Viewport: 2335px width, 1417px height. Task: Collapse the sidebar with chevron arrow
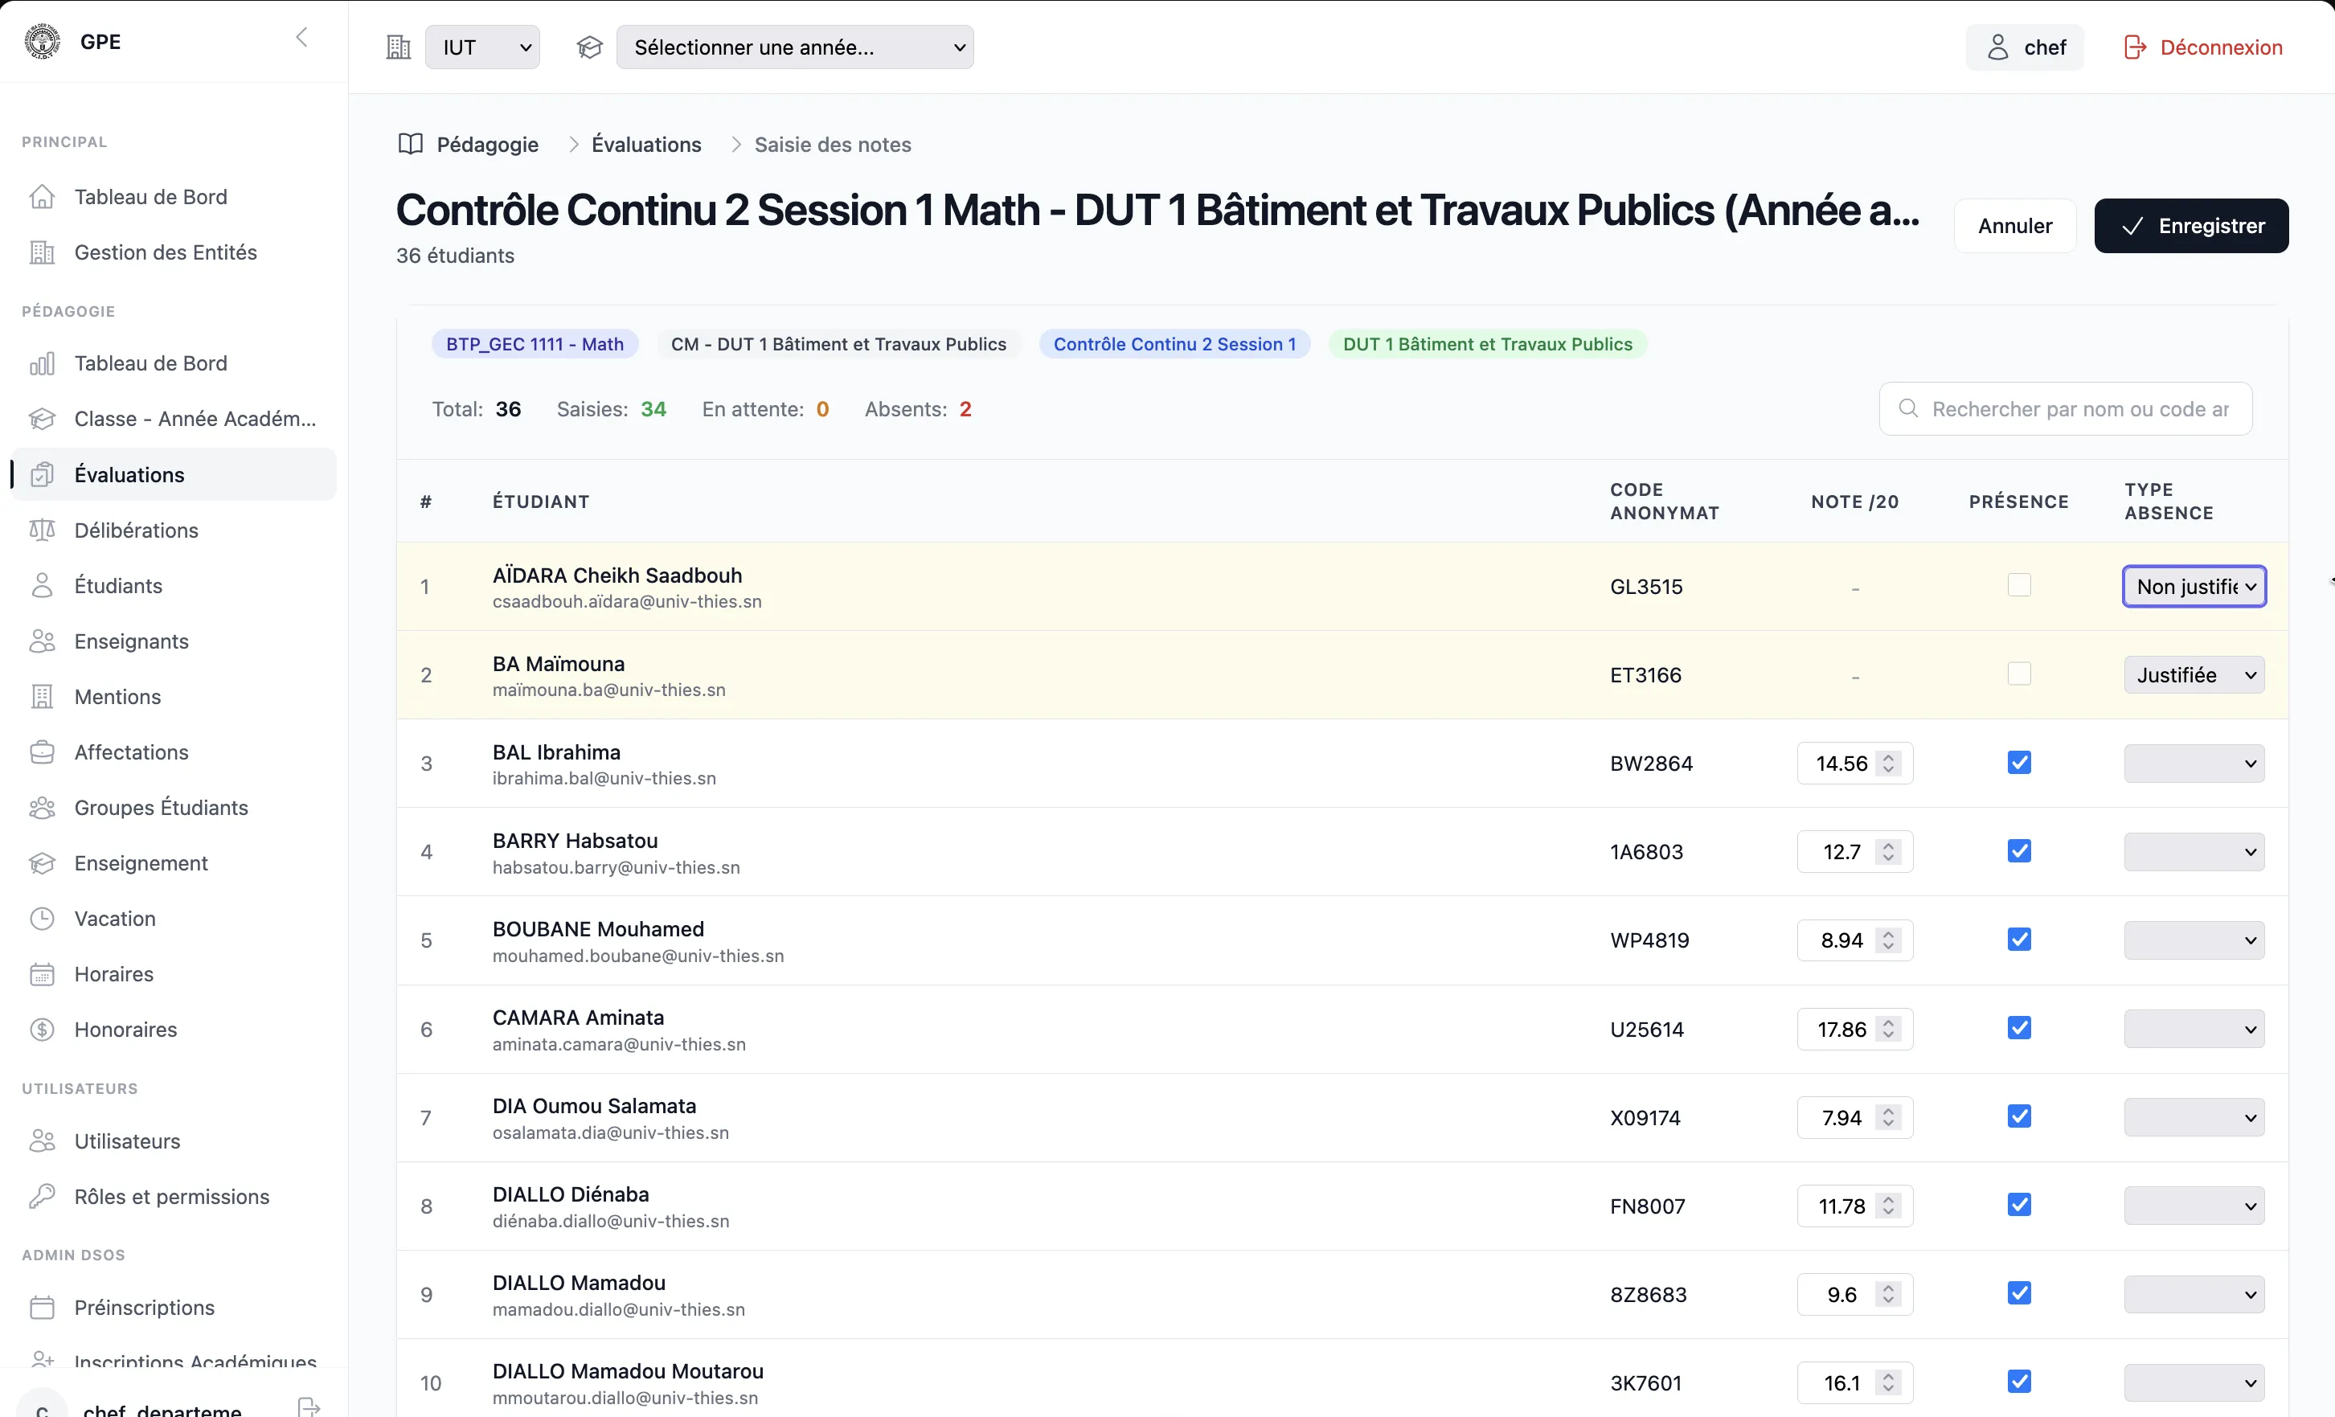coord(301,37)
